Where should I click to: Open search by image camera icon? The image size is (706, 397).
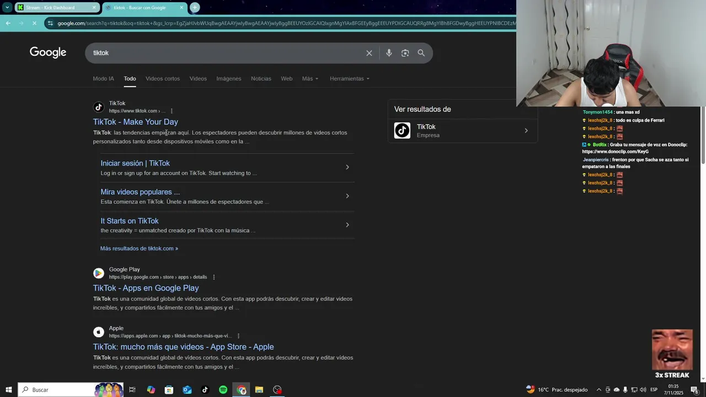405,53
